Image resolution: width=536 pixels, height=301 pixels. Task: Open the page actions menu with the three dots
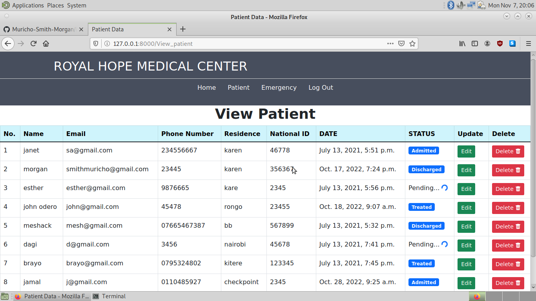coord(390,44)
